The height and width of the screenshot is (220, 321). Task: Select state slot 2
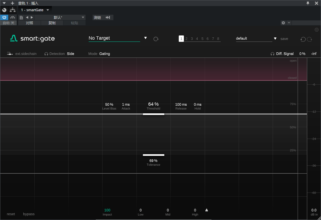tap(186, 39)
